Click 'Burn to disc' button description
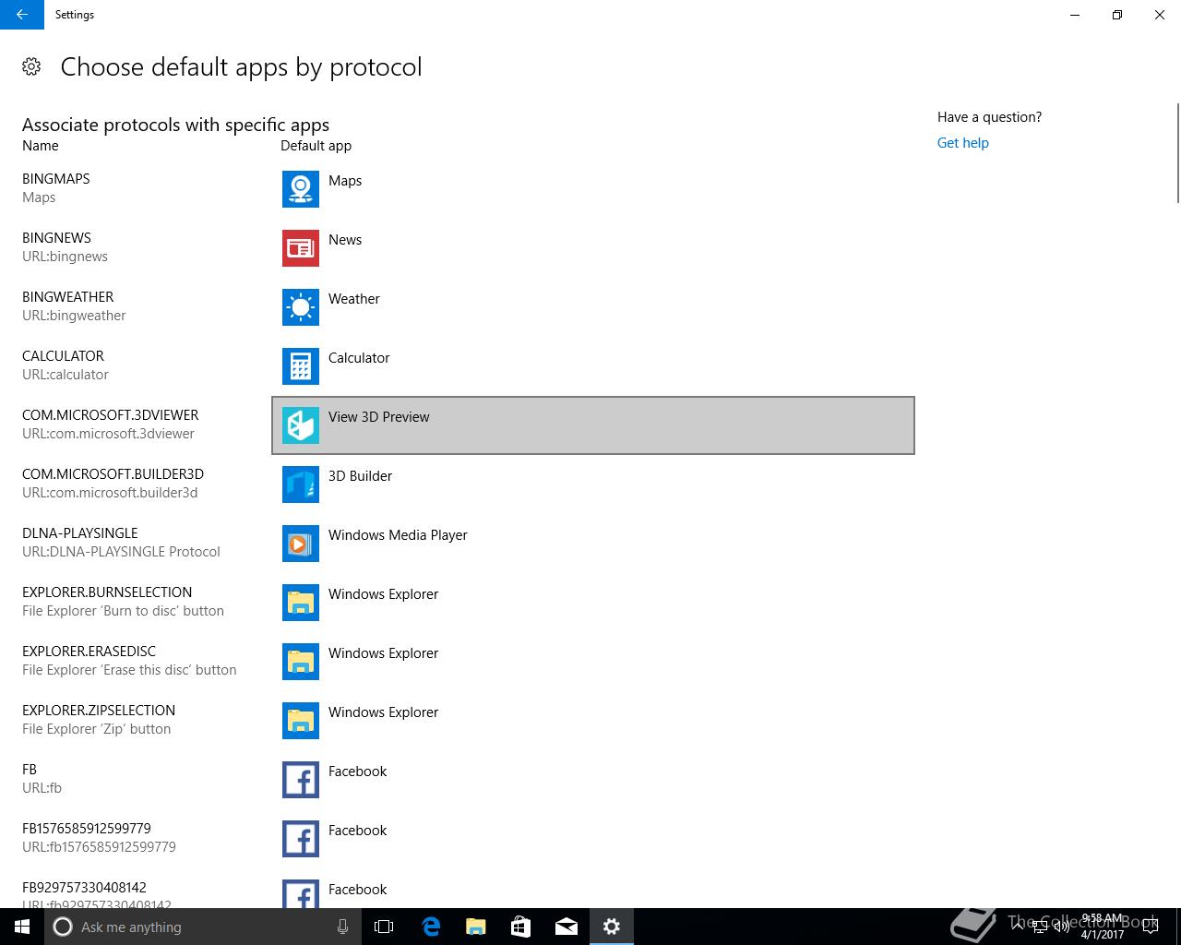This screenshot has height=945, width=1181. click(123, 611)
